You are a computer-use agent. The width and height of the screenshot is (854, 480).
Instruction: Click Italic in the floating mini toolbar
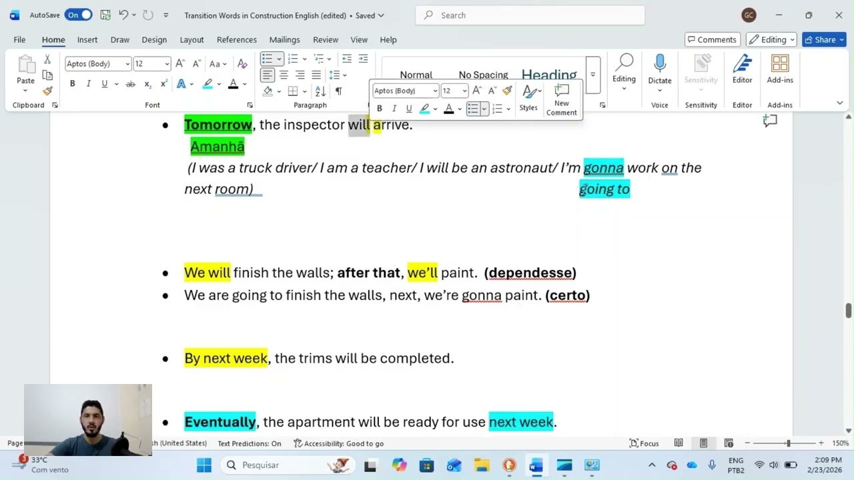(x=394, y=109)
